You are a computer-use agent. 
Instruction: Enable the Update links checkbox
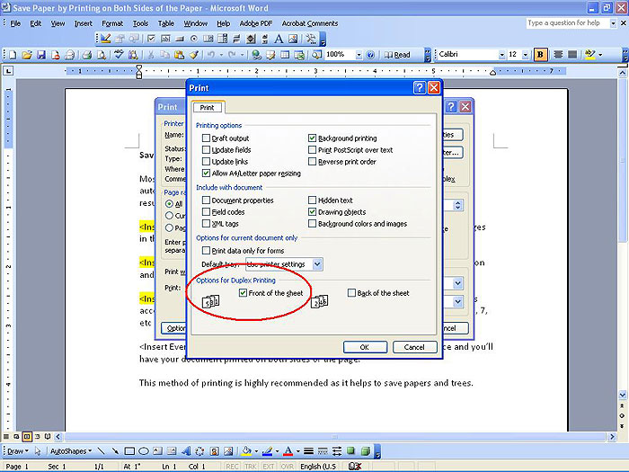[206, 161]
